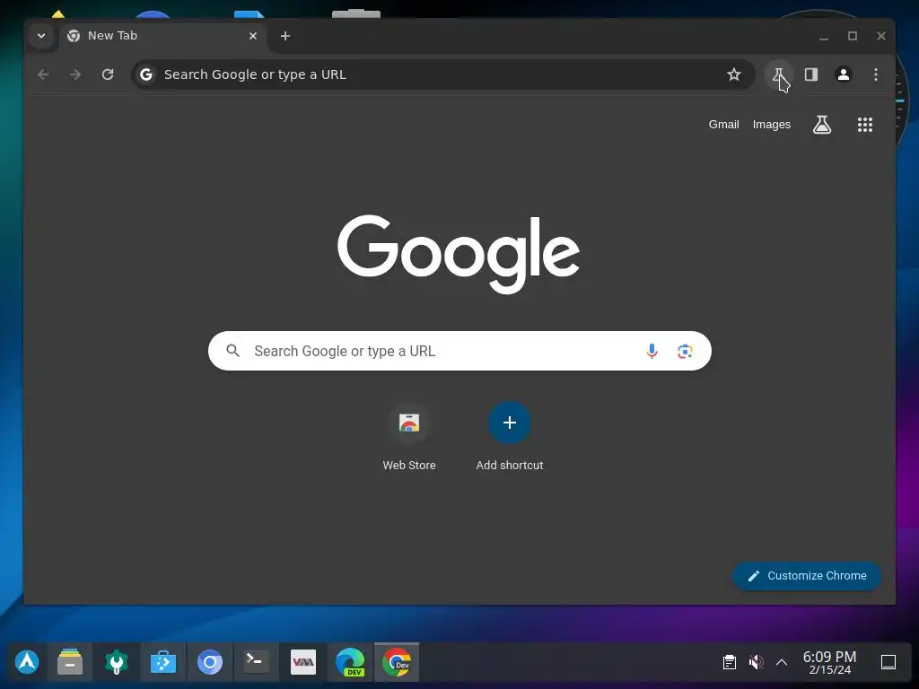The width and height of the screenshot is (919, 689).
Task: Go forward using the forward arrow
Action: coord(75,74)
